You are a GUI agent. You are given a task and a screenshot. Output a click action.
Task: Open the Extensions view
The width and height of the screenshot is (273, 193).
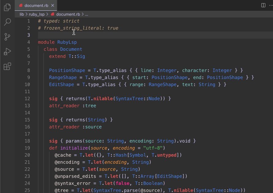[x=7, y=66]
